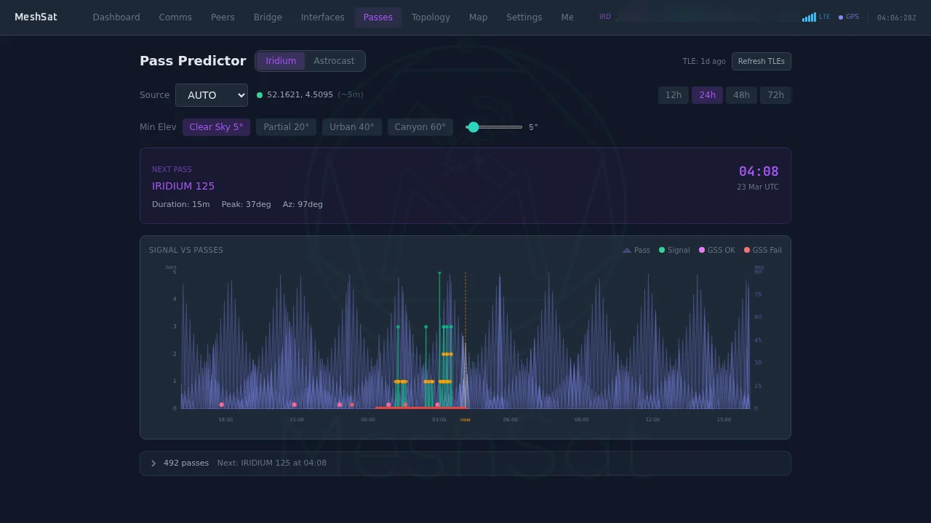Image resolution: width=931 pixels, height=523 pixels.
Task: Navigate to the Topology page
Action: tap(431, 17)
